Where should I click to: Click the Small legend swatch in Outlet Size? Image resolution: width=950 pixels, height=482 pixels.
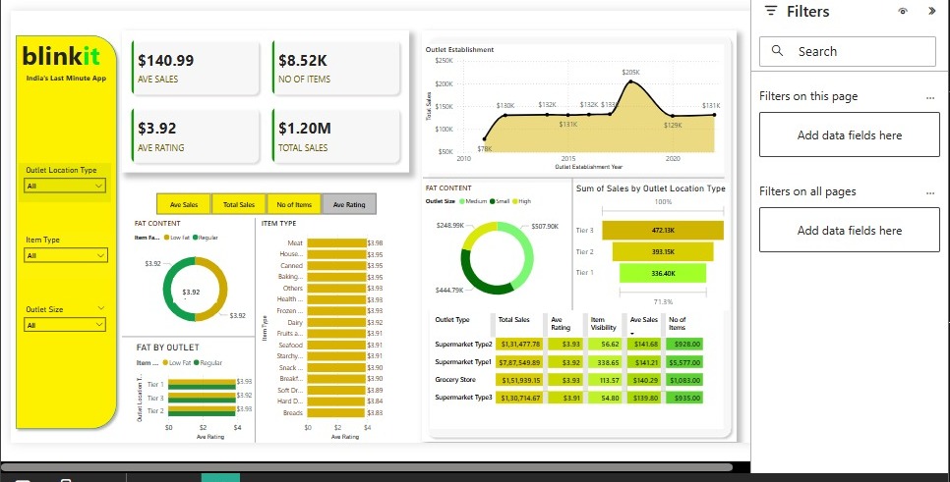click(493, 201)
